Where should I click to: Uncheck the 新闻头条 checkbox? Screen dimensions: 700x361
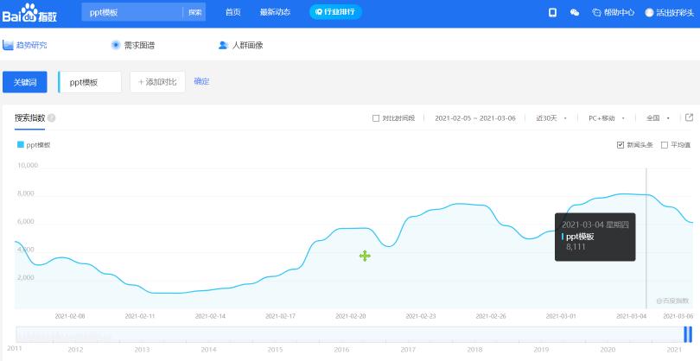620,145
